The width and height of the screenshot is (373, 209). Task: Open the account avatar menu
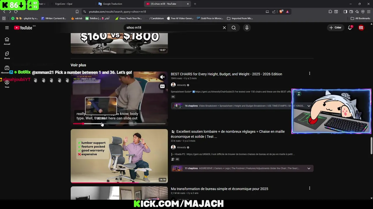(x=361, y=28)
